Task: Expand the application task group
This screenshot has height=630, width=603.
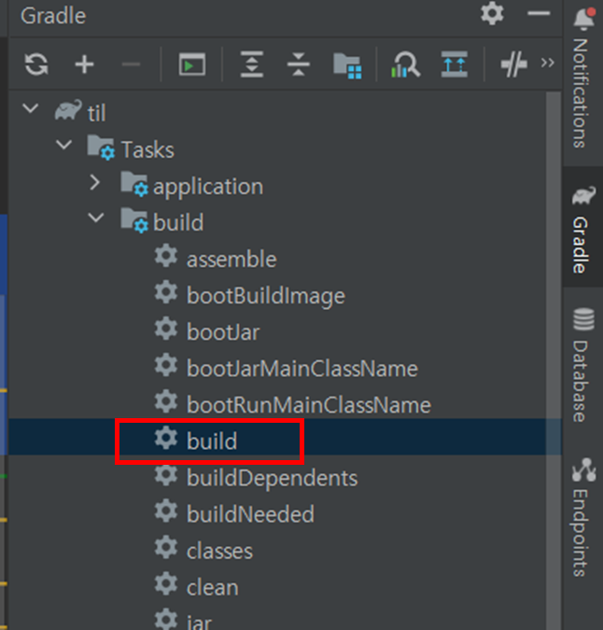Action: coord(95,182)
